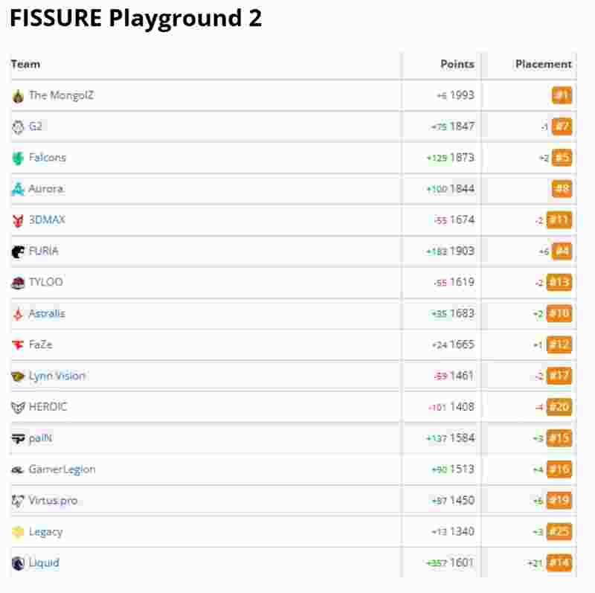Click the Legacy yellow logo icon
This screenshot has width=595, height=593.
pos(18,532)
